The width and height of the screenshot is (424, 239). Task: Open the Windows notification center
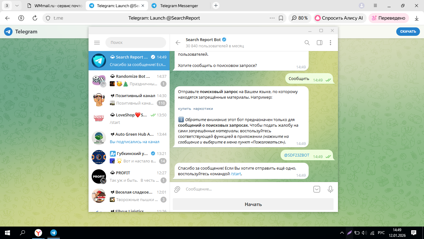[x=414, y=232]
